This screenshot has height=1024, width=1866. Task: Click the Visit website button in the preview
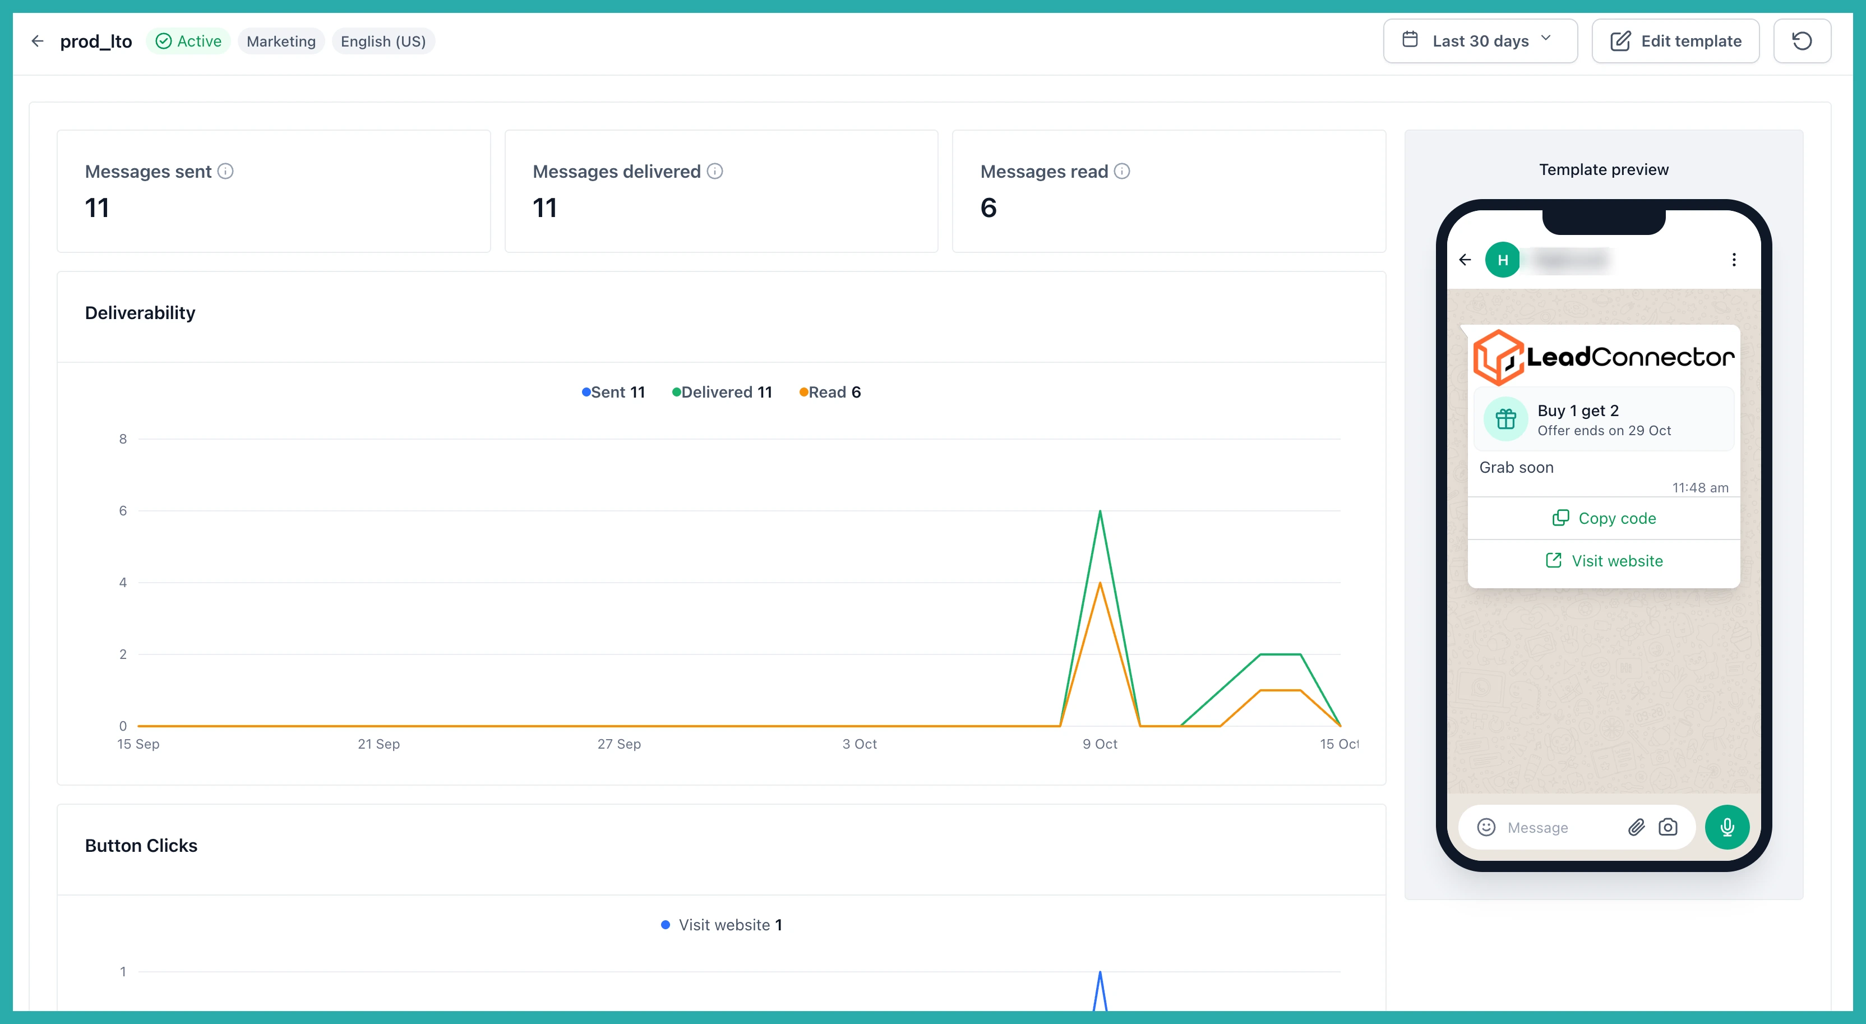point(1604,561)
